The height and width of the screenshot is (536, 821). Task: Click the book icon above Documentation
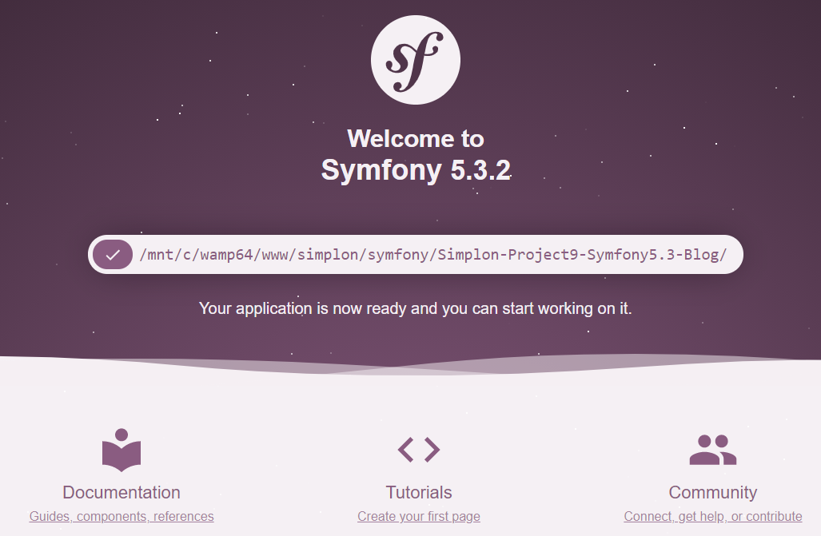[121, 448]
